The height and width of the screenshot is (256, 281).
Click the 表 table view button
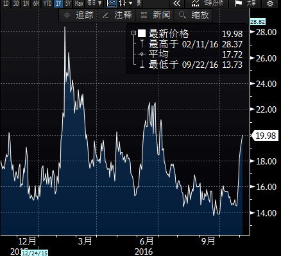[x=139, y=3]
